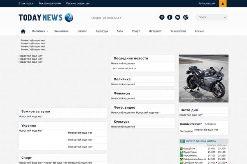Click the Сбербанк России row name
Image resolution: width=247 pixels, height=164 pixels.
pyautogui.click(x=193, y=163)
